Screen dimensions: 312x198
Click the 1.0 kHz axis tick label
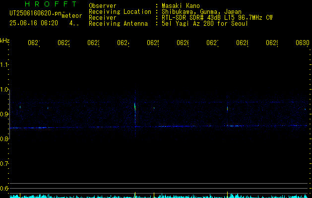click(4, 90)
